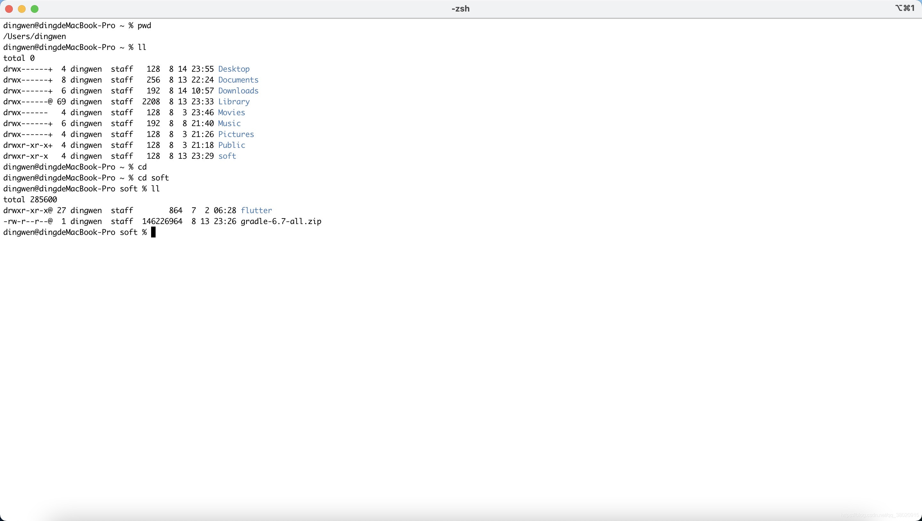Click the terminal cursor block at prompt
This screenshot has width=922, height=521.
153,232
